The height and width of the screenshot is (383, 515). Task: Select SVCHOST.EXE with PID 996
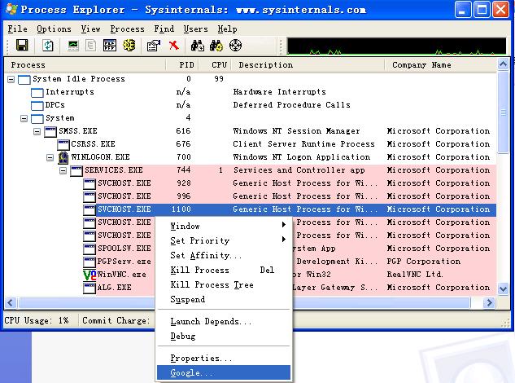pyautogui.click(x=251, y=196)
